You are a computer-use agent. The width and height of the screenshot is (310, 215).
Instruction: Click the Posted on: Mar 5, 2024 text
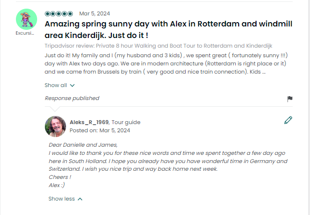100,130
